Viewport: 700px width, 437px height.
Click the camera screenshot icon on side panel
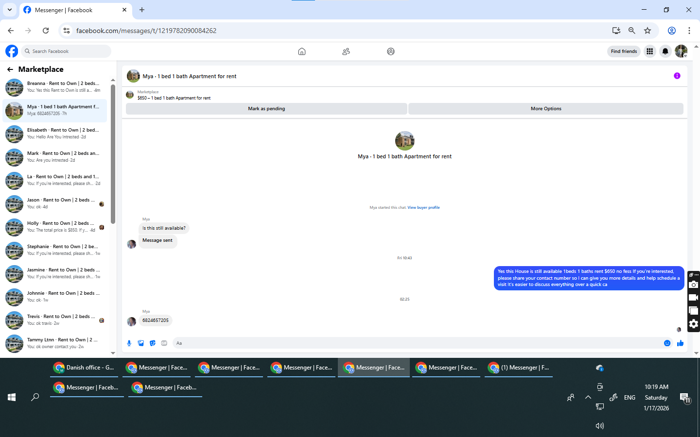pyautogui.click(x=694, y=285)
